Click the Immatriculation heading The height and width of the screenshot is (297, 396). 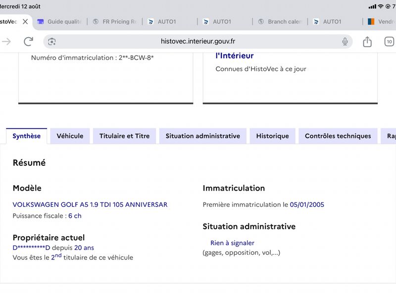(x=234, y=188)
